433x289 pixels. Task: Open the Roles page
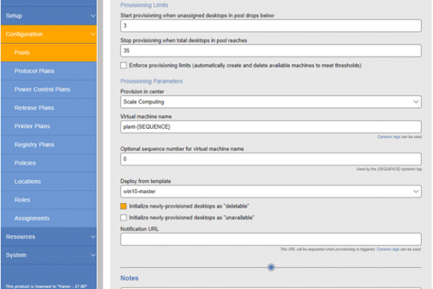click(x=49, y=199)
